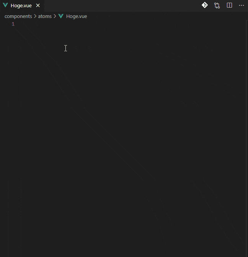Viewport: 248px width, 257px height.
Task: Close the Hoge.vue tab
Action: pyautogui.click(x=38, y=6)
